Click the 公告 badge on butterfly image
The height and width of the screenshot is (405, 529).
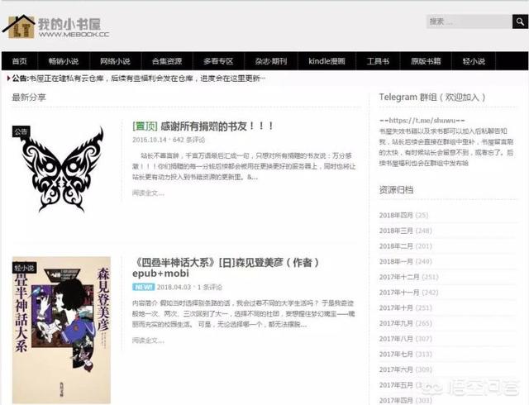click(21, 131)
